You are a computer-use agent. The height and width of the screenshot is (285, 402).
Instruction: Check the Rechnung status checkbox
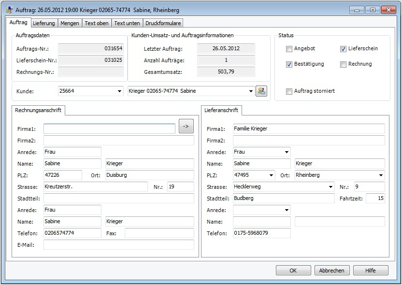[343, 64]
